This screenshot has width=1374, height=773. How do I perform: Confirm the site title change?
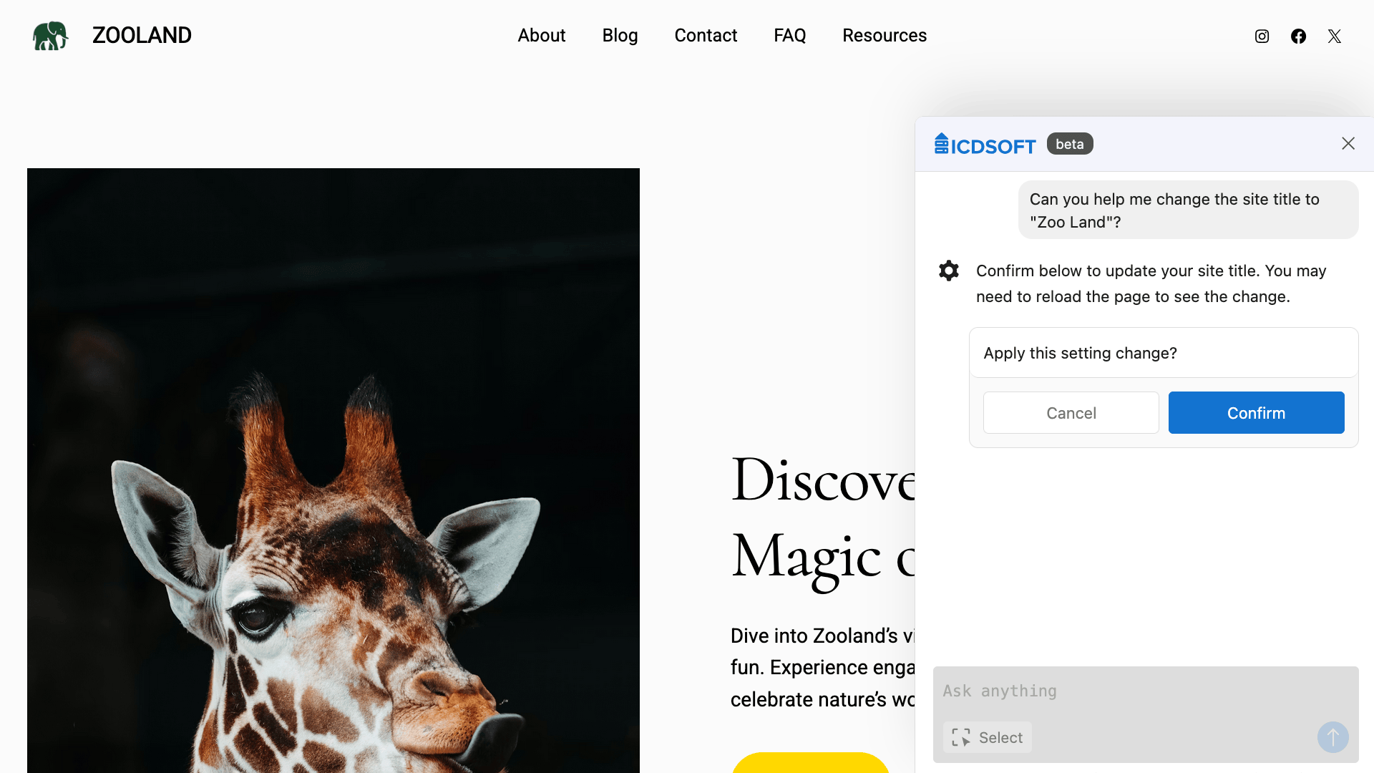tap(1256, 413)
